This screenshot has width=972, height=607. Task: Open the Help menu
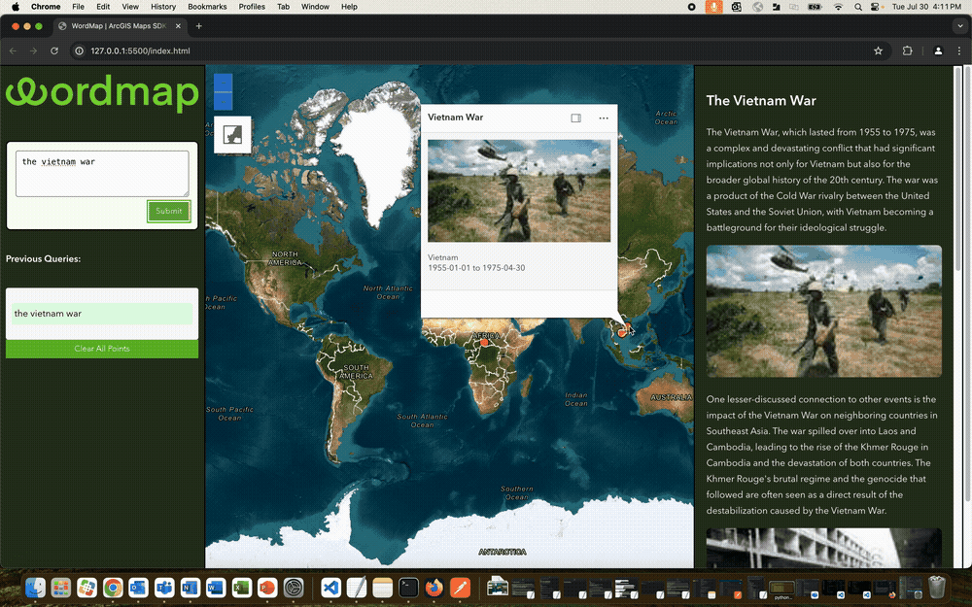click(x=349, y=7)
